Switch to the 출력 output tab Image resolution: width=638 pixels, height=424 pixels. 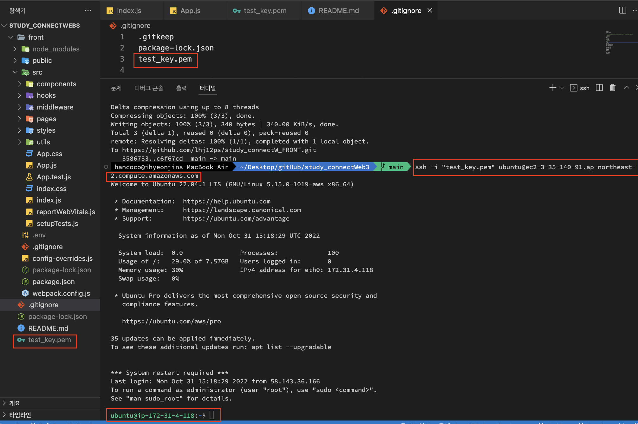181,88
